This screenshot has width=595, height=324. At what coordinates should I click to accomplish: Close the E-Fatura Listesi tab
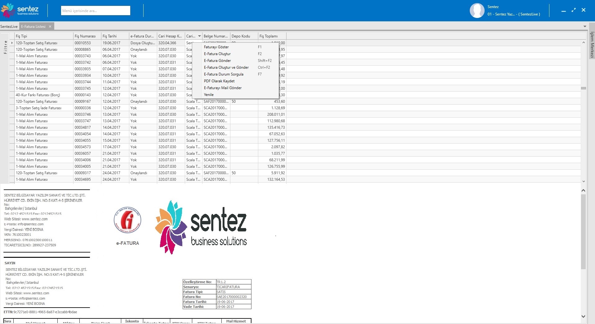point(50,27)
